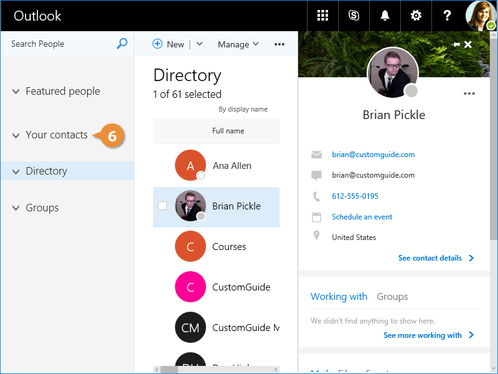The height and width of the screenshot is (374, 498).
Task: Tick the checkbox beside Brian Pickle
Action: coord(162,206)
